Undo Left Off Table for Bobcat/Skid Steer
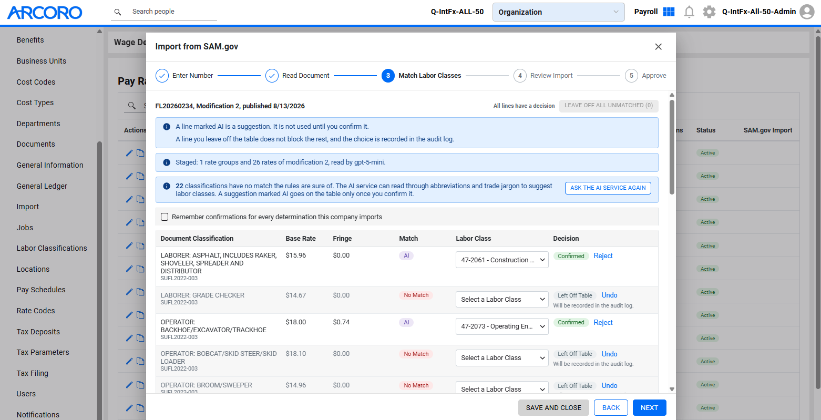Image resolution: width=821 pixels, height=420 pixels. coord(609,354)
